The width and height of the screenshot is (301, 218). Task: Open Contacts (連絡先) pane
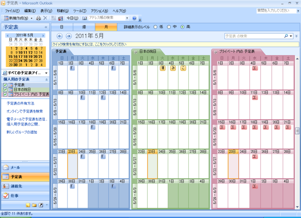pyautogui.click(x=25, y=186)
